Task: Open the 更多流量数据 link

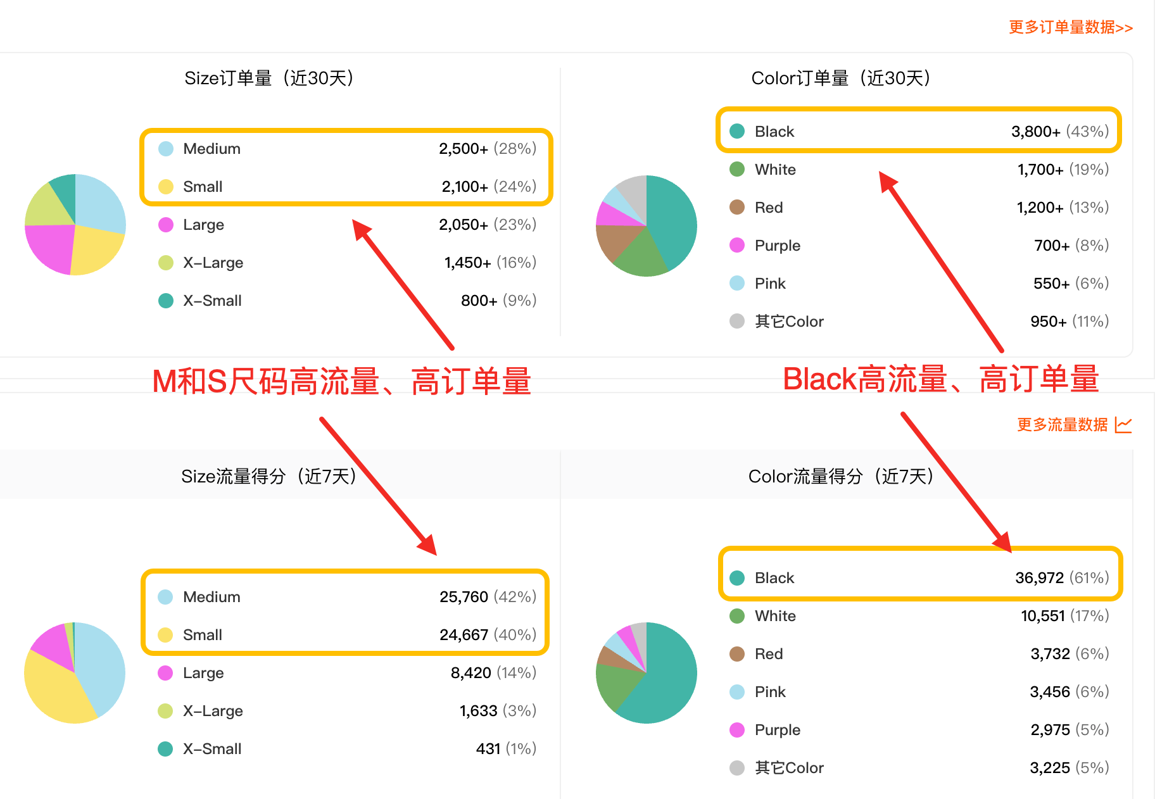Action: click(x=1062, y=425)
